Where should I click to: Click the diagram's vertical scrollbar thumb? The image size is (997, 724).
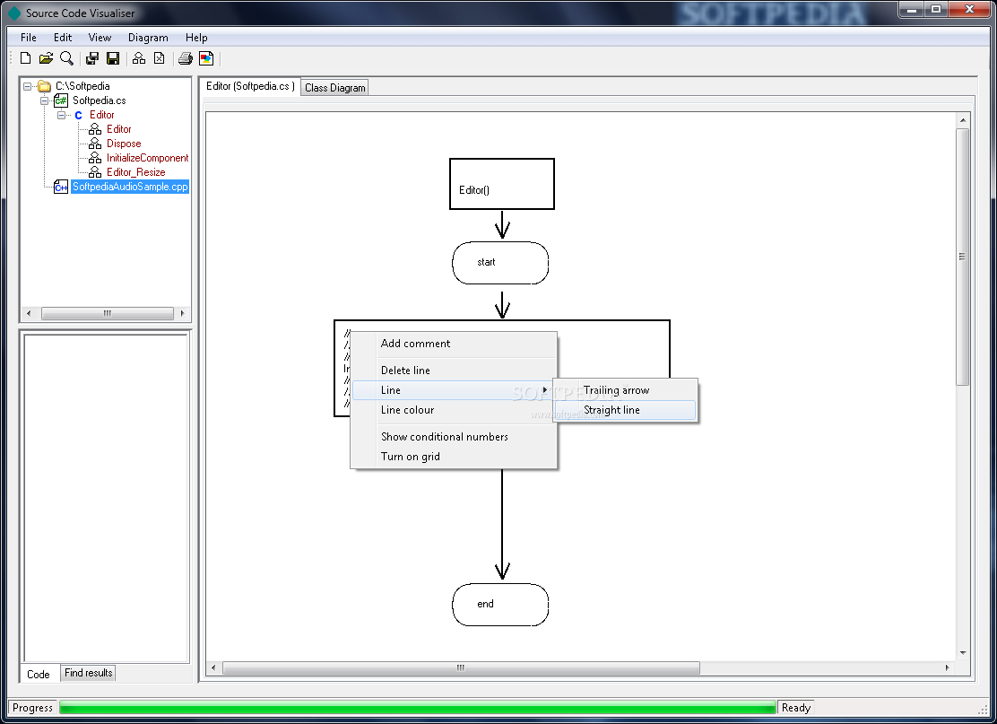click(963, 257)
